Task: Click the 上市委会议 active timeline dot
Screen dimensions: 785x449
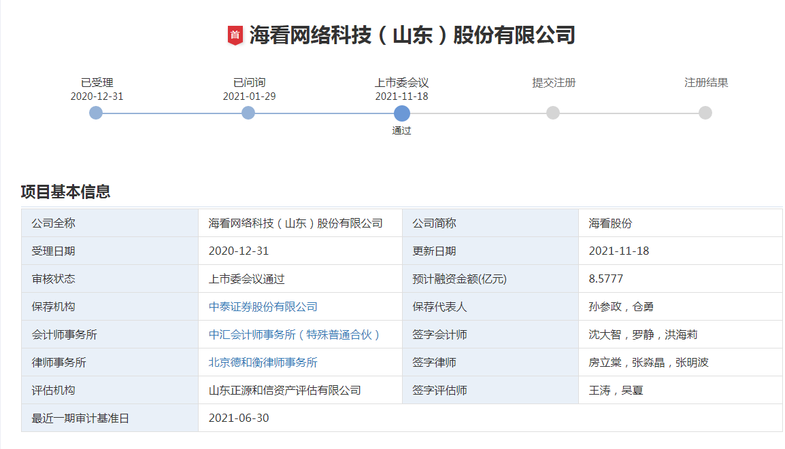Action: coord(401,113)
